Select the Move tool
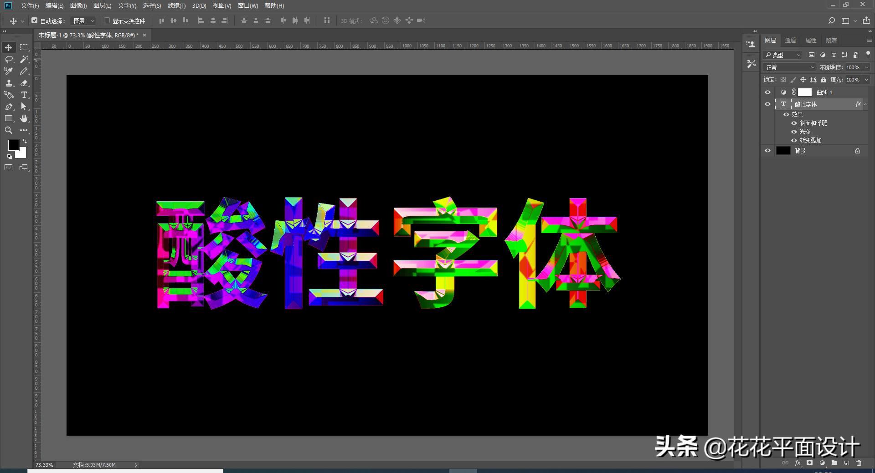The height and width of the screenshot is (473, 875). tap(8, 47)
